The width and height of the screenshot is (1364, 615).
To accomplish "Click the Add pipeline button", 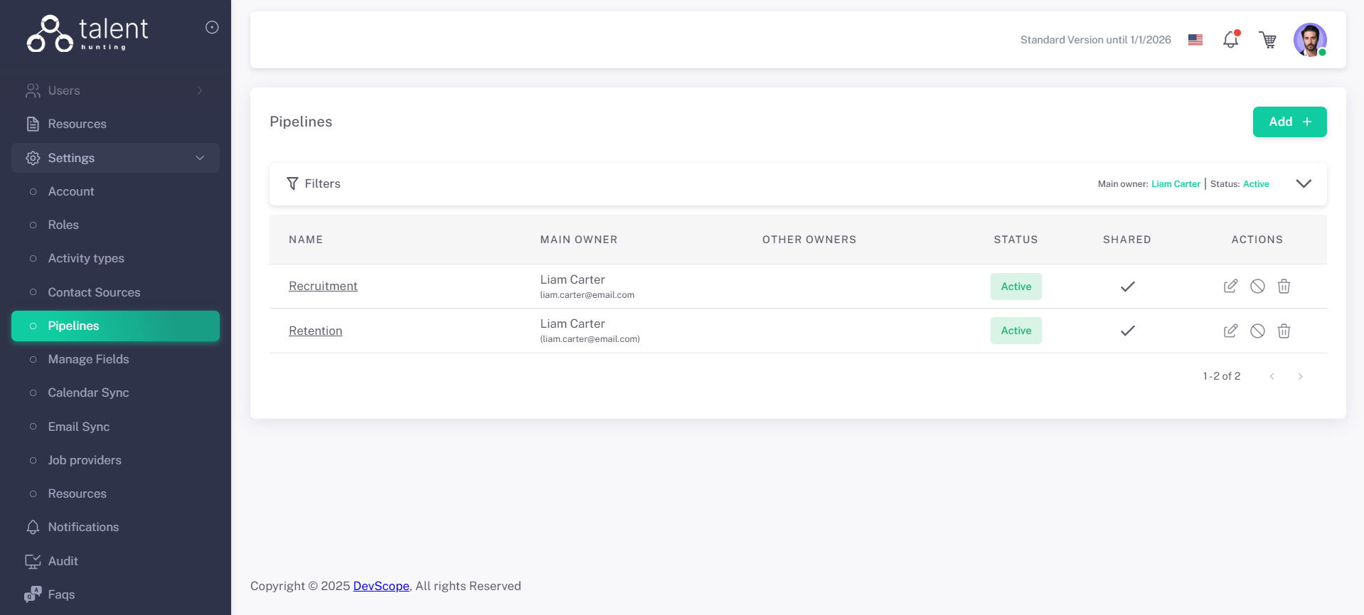I will 1289,122.
